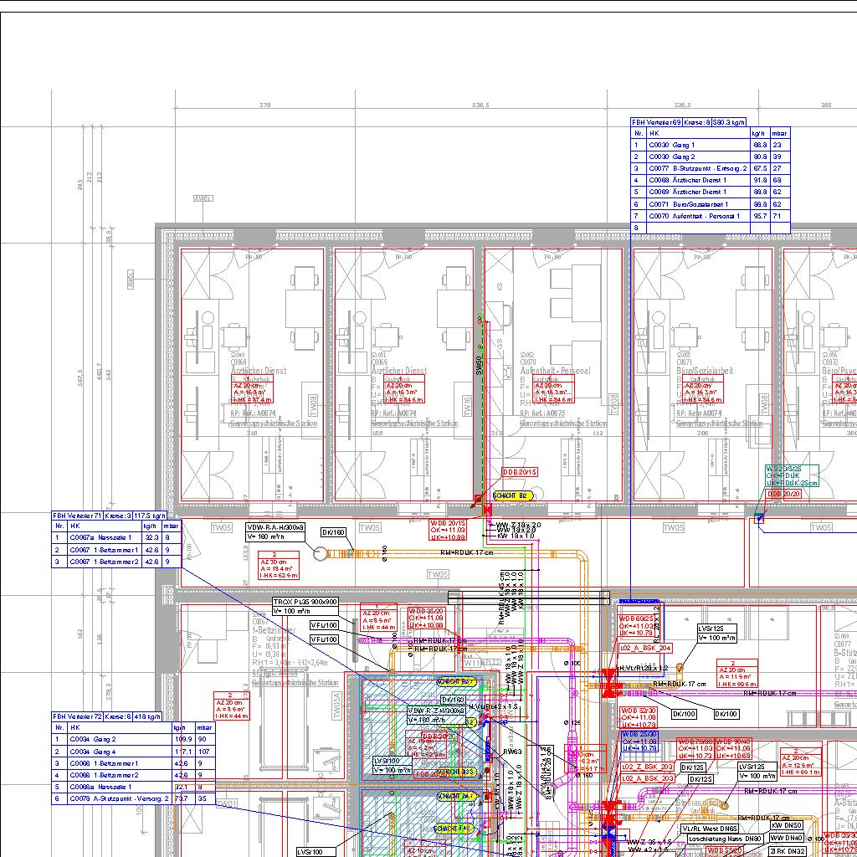Click the round duct symbol beside DK/160

coord(318,552)
